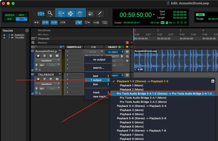This screenshot has width=218, height=141.
Task: Open TALKBACK automation mode read dropdown
Action: (53, 88)
